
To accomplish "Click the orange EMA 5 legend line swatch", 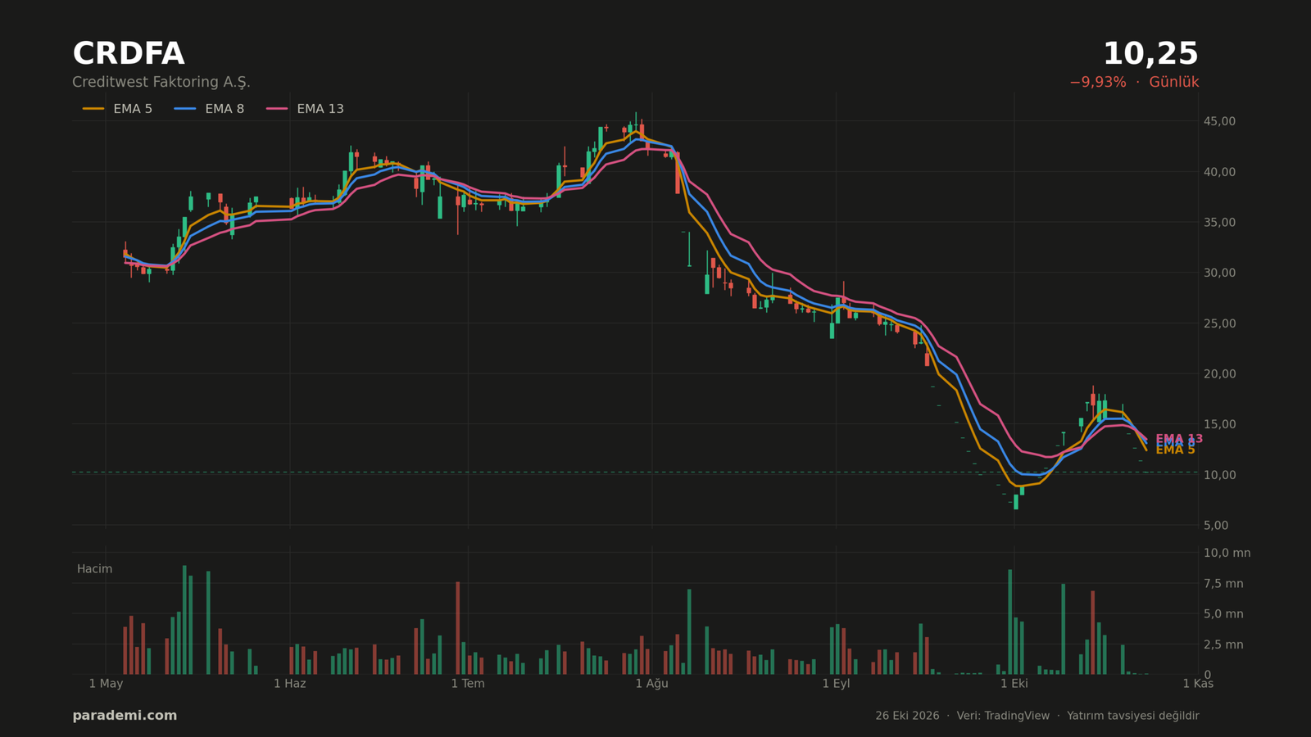I will 93,109.
